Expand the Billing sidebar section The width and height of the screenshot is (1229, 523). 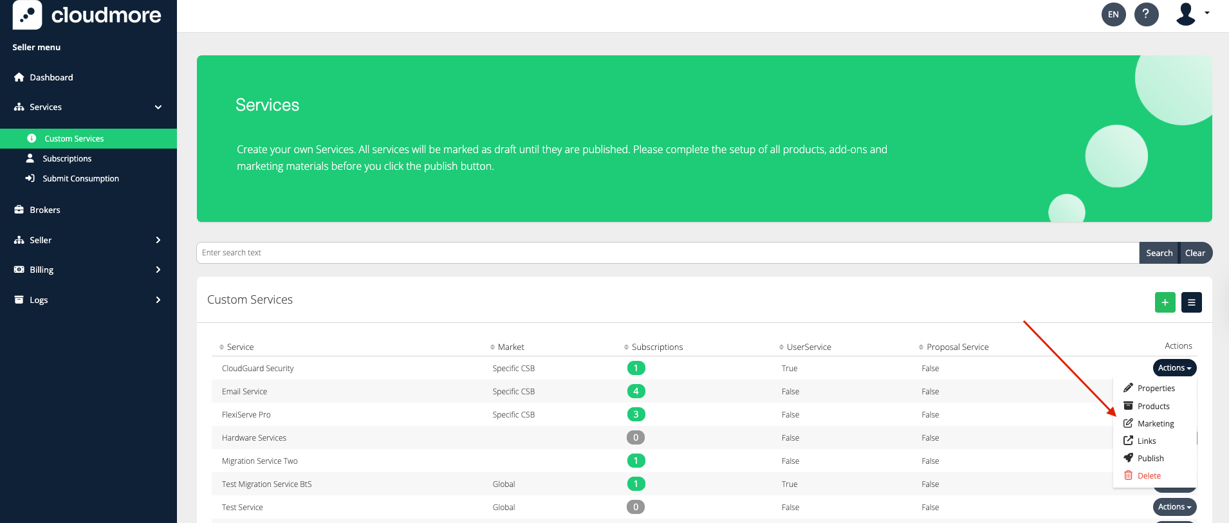158,270
